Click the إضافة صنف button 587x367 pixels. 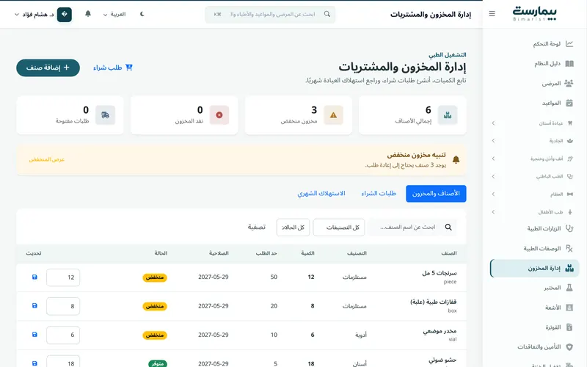coord(48,68)
